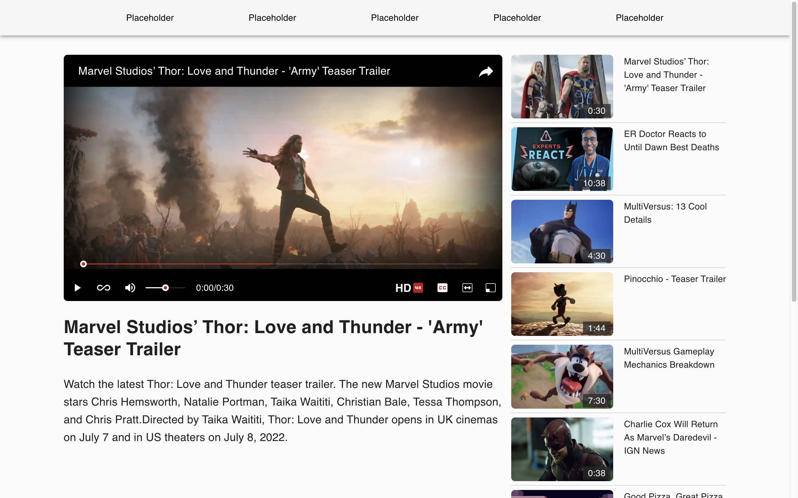The height and width of the screenshot is (498, 798).
Task: Select the last Placeholder nav item
Action: click(639, 18)
